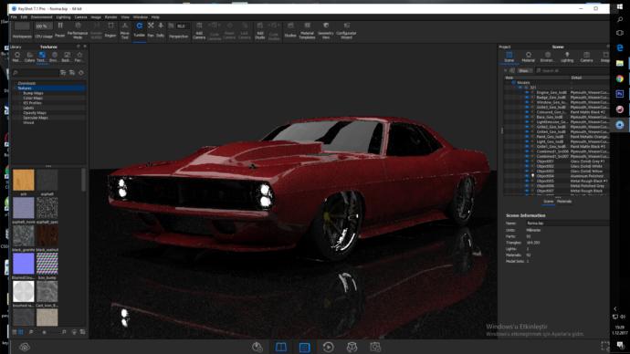Open the Camera tab in Project panel
The width and height of the screenshot is (630, 354).
586,57
